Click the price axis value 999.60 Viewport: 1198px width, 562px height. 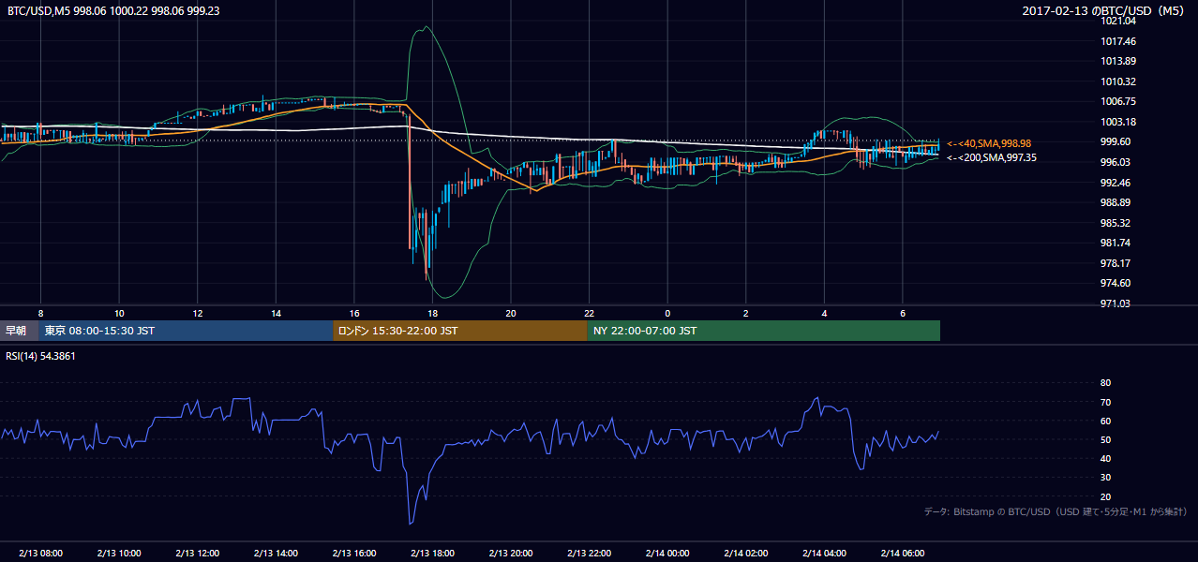pyautogui.click(x=1116, y=141)
